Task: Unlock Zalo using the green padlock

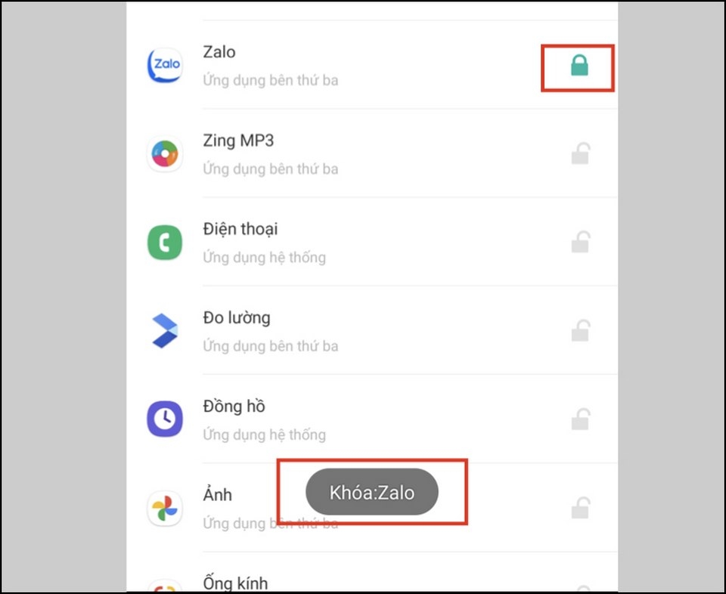Action: tap(579, 65)
